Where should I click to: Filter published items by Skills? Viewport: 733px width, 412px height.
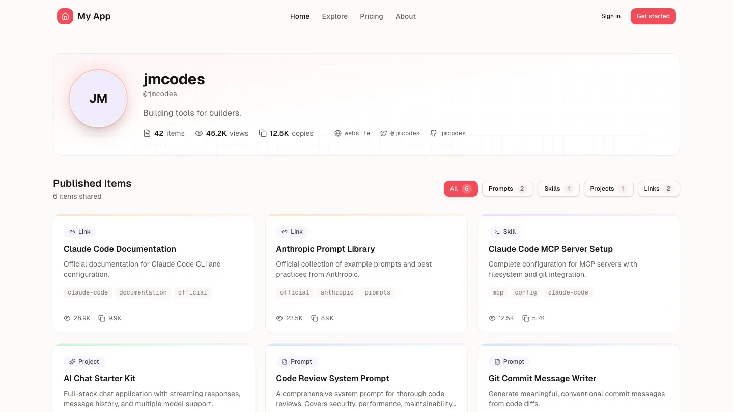tap(558, 189)
